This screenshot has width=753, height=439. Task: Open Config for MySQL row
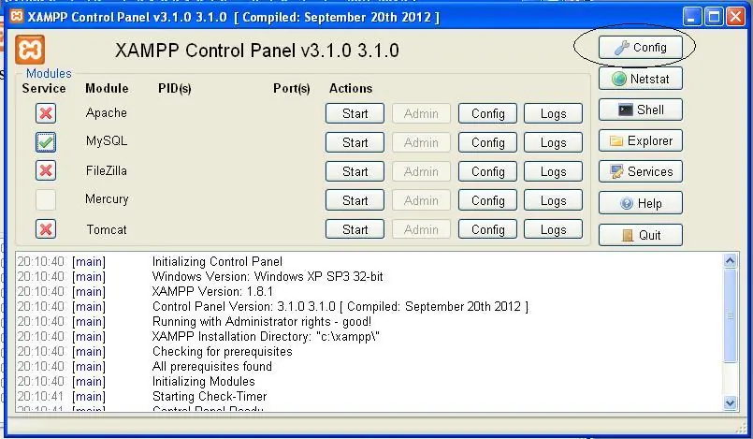[x=487, y=142]
